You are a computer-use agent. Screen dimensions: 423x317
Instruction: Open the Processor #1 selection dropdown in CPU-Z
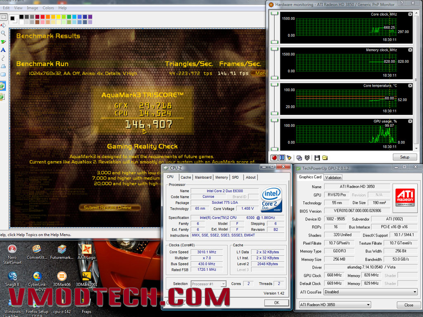pyautogui.click(x=209, y=284)
